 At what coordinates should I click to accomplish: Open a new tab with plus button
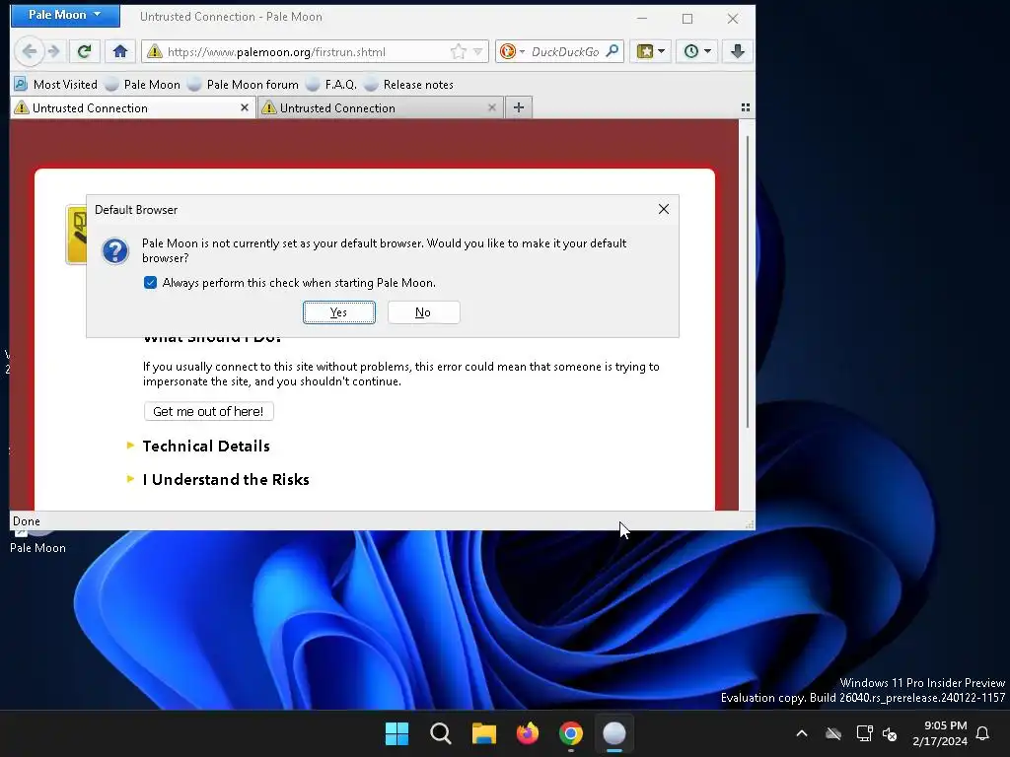[x=519, y=107]
